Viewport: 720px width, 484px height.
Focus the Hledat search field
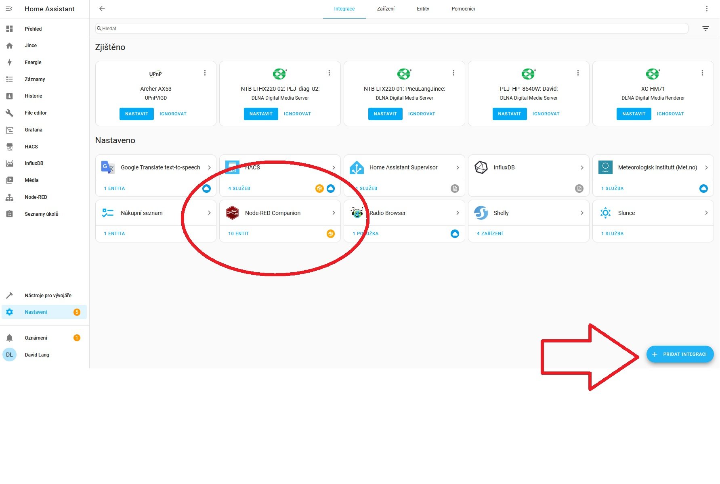[x=392, y=29]
